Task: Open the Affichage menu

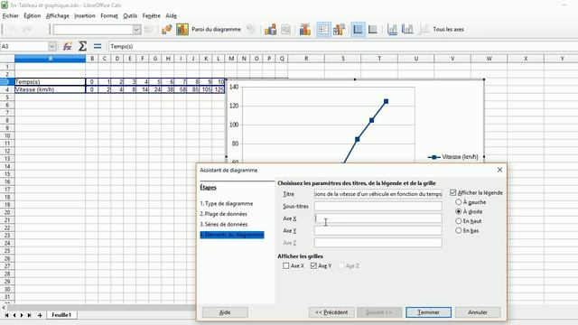Action: 58,16
